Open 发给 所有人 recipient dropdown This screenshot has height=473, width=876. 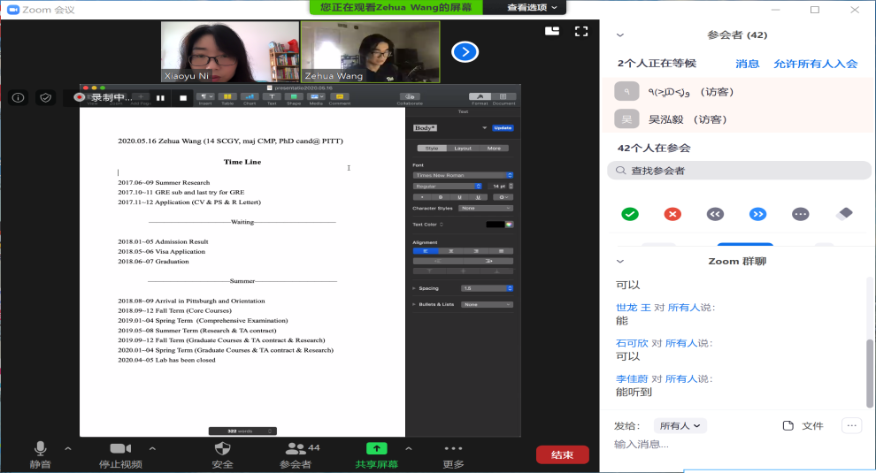pos(680,425)
